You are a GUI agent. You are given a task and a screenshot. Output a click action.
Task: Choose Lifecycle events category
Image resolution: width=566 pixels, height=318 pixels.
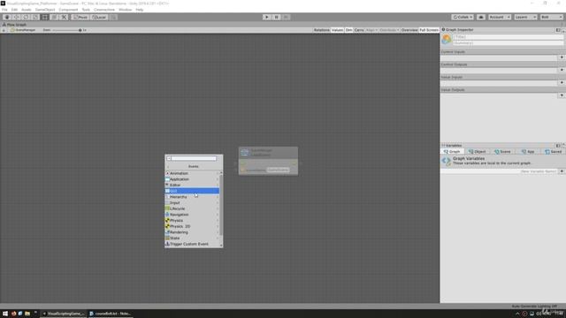[192, 208]
